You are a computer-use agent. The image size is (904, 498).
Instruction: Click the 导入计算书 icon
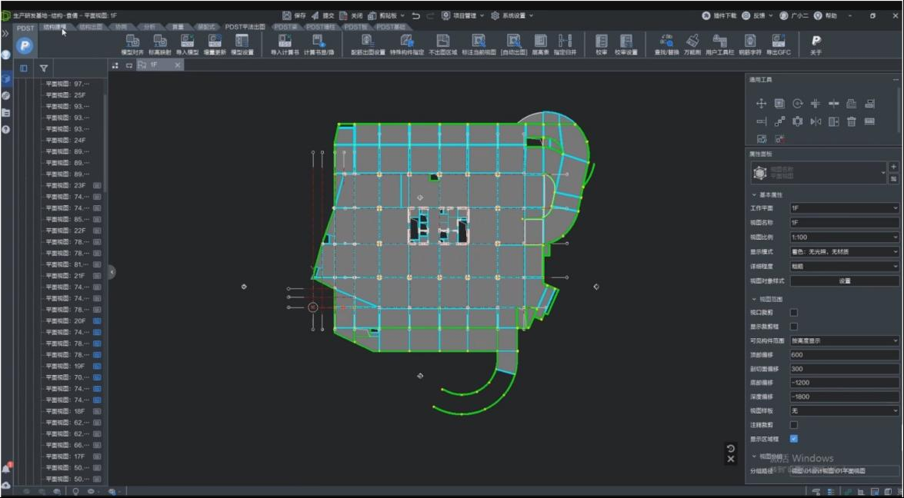point(285,41)
